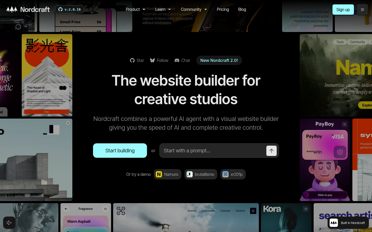The height and width of the screenshot is (232, 372).
Task: Submit prompt with the up arrow button
Action: [272, 151]
